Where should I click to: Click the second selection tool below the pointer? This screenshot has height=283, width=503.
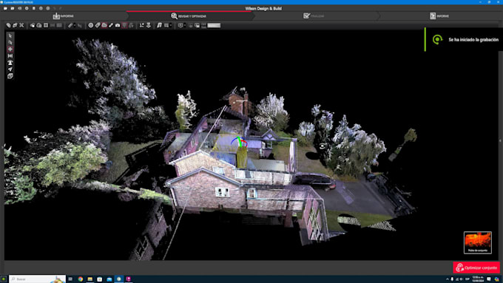click(x=10, y=43)
